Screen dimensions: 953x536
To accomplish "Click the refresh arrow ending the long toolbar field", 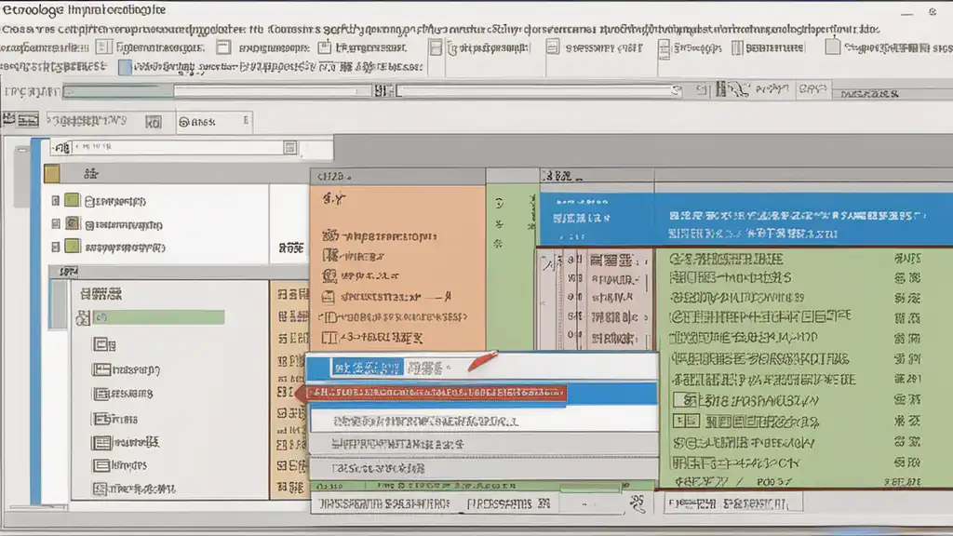I will [x=676, y=90].
